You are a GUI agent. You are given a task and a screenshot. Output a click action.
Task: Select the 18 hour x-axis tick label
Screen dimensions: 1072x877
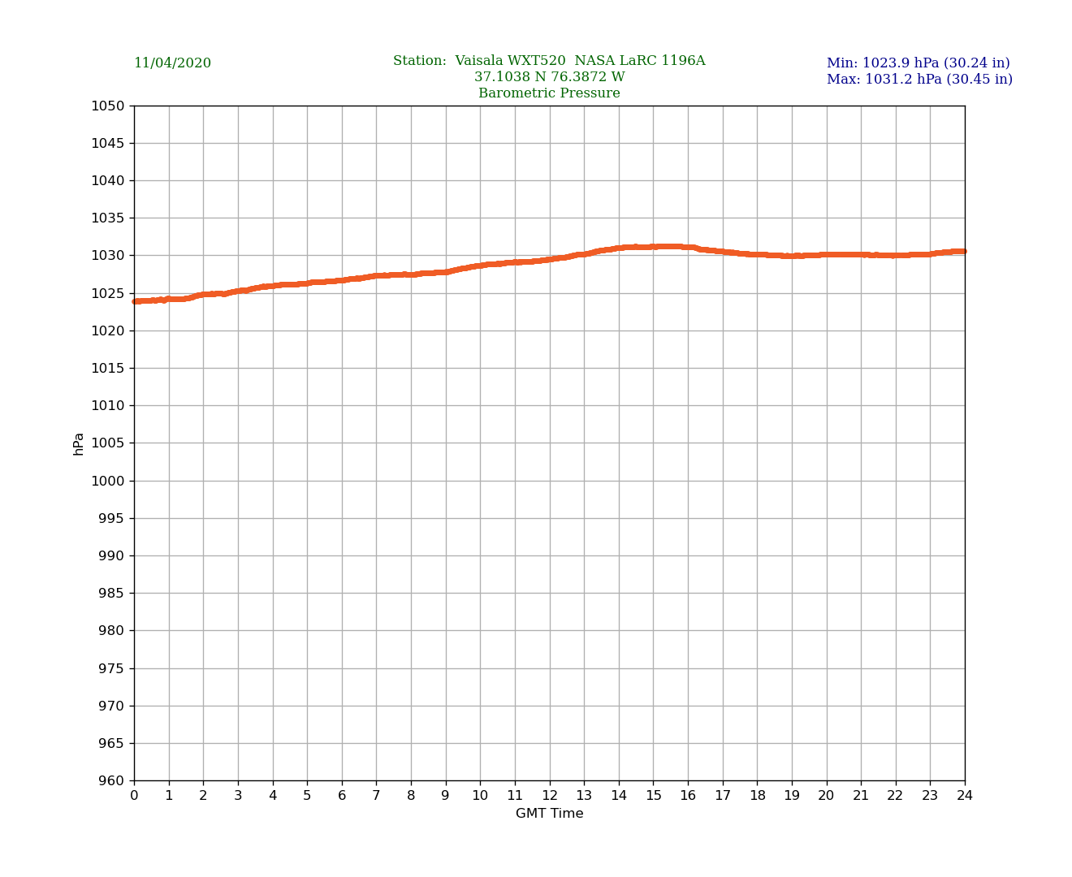[x=757, y=796]
